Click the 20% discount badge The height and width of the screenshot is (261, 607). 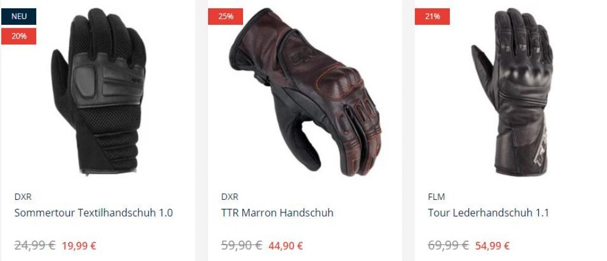(18, 36)
